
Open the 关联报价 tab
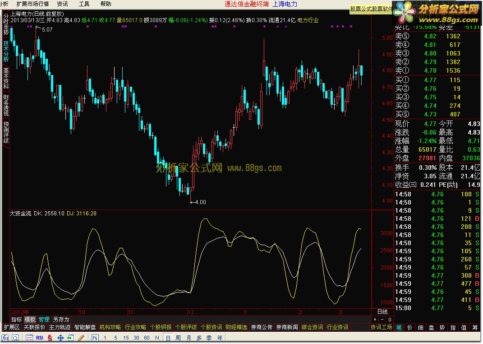click(34, 327)
